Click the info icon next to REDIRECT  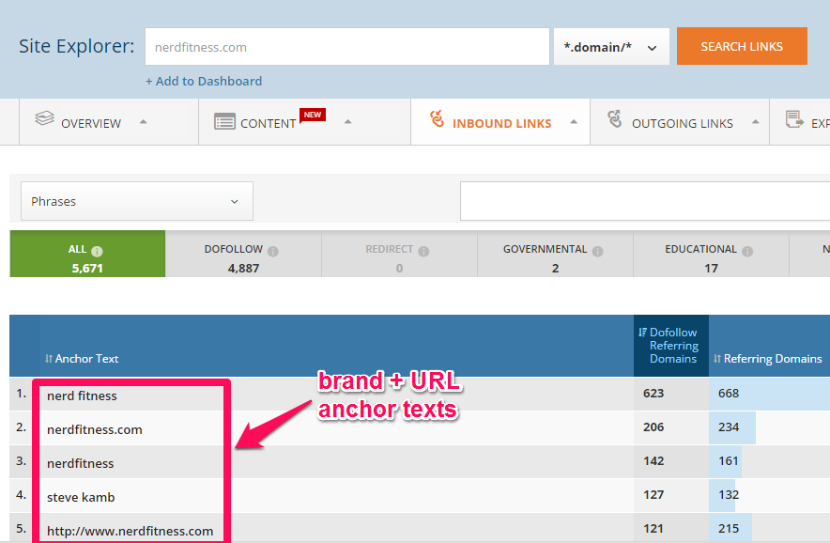(423, 251)
